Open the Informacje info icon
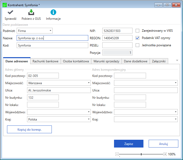The image size is (183, 160). [53, 12]
